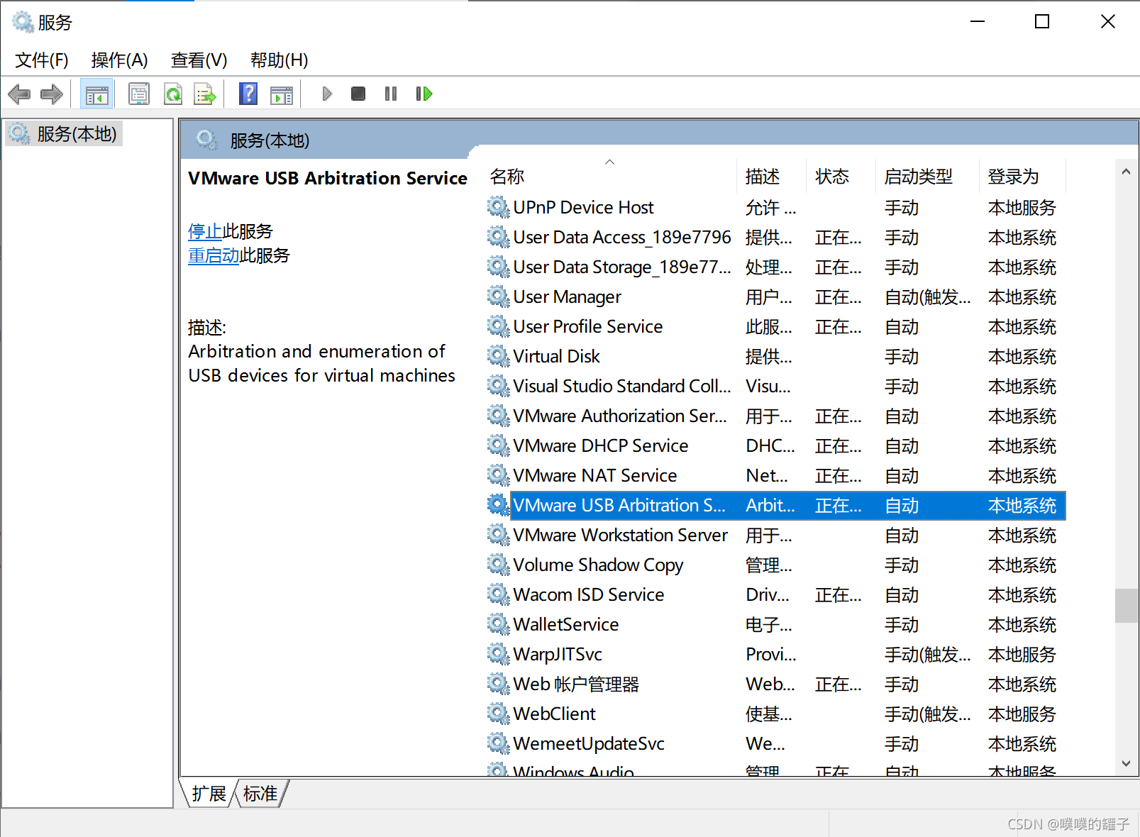Click the Start Service play icon

point(327,94)
